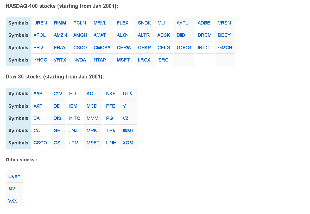This screenshot has height=214, width=310.
Task: Open the NVDA stock link
Action: 79,60
